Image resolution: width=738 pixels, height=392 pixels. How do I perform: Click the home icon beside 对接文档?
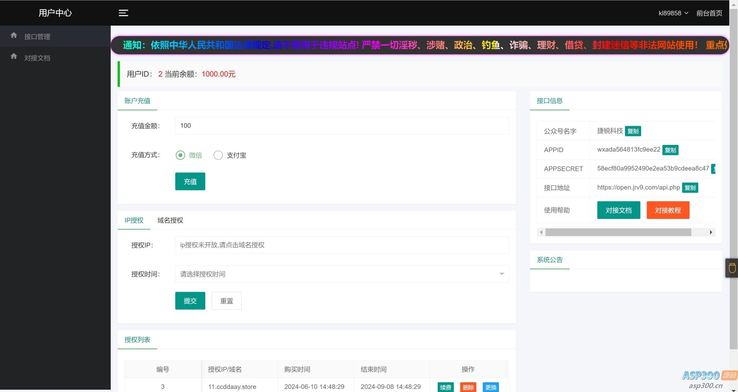click(x=14, y=56)
